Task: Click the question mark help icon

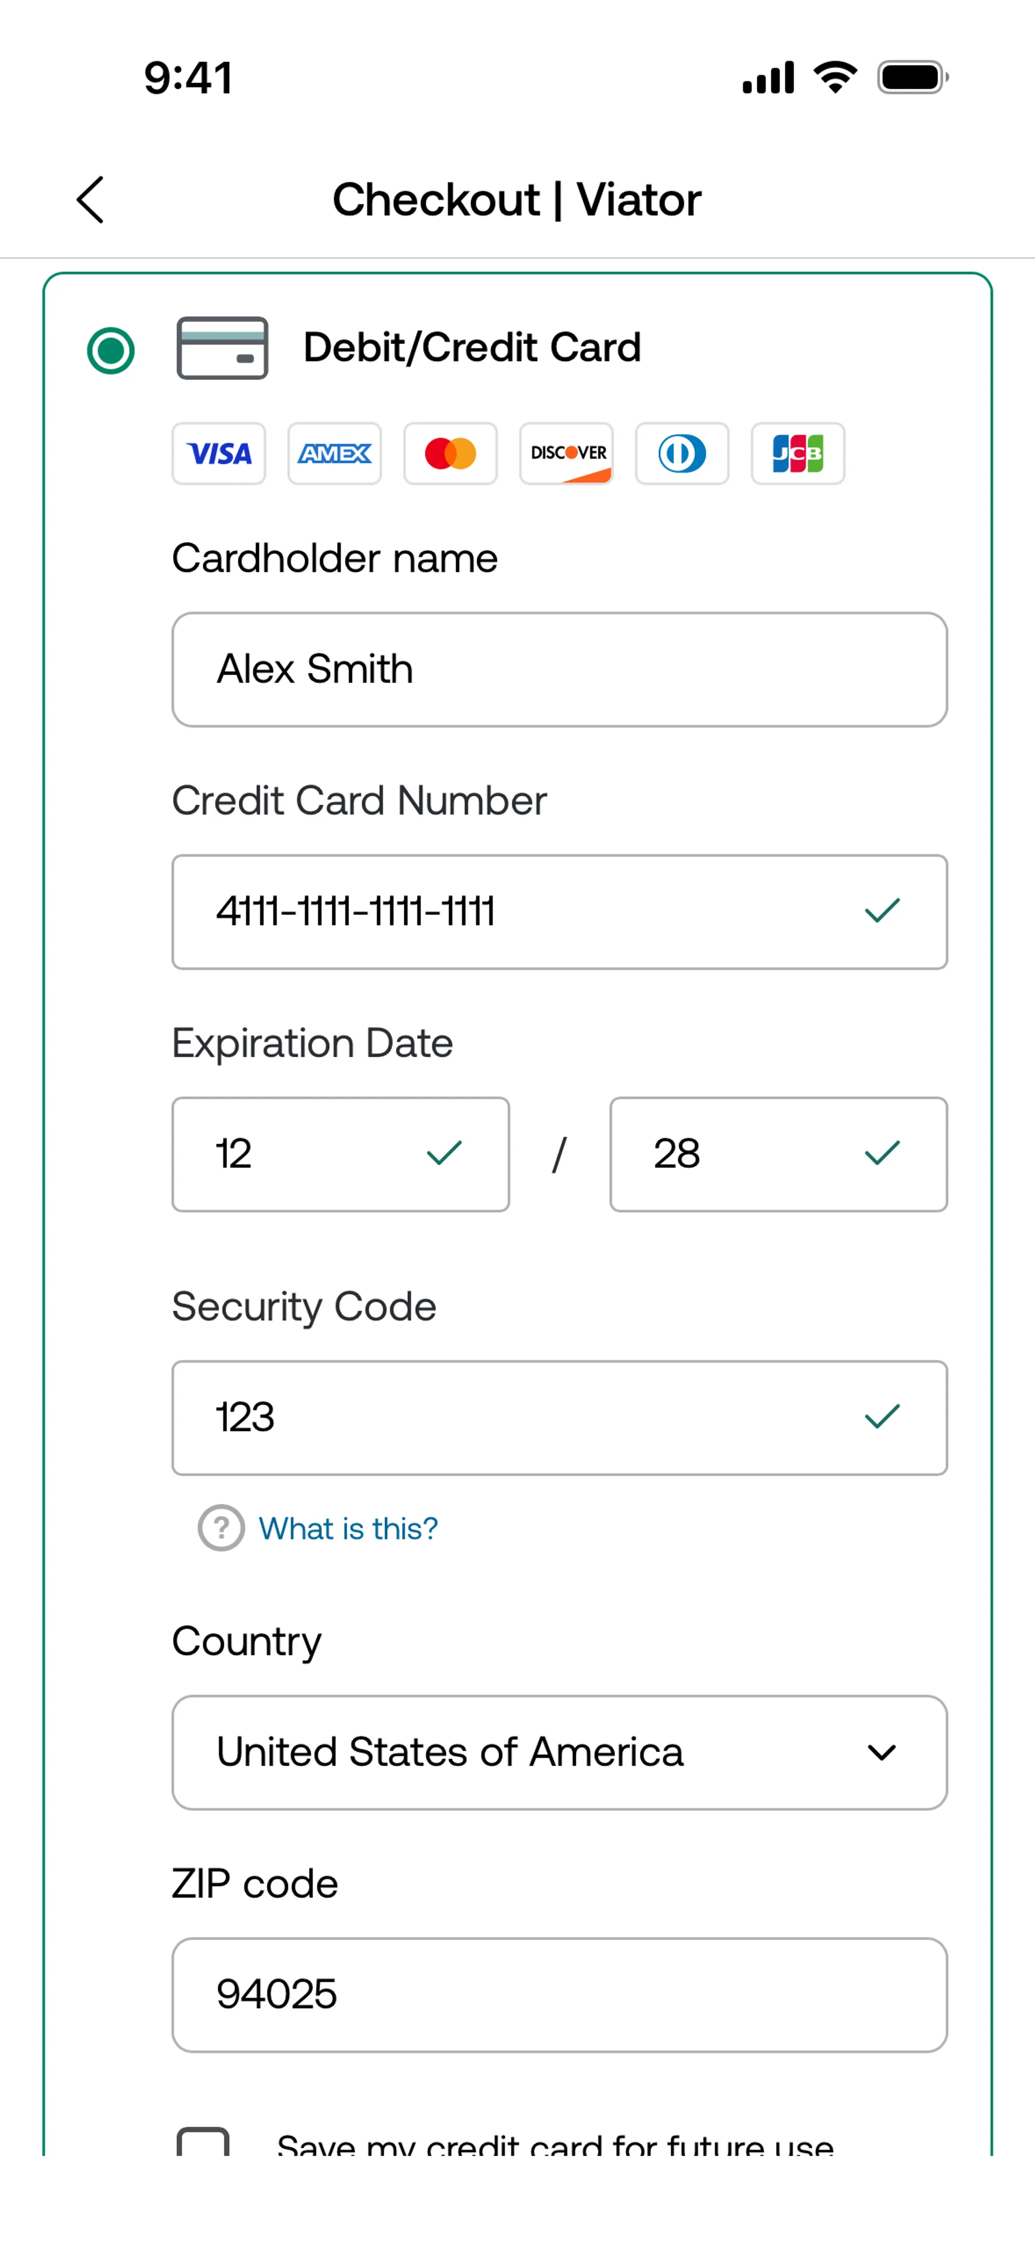Action: tap(222, 1528)
